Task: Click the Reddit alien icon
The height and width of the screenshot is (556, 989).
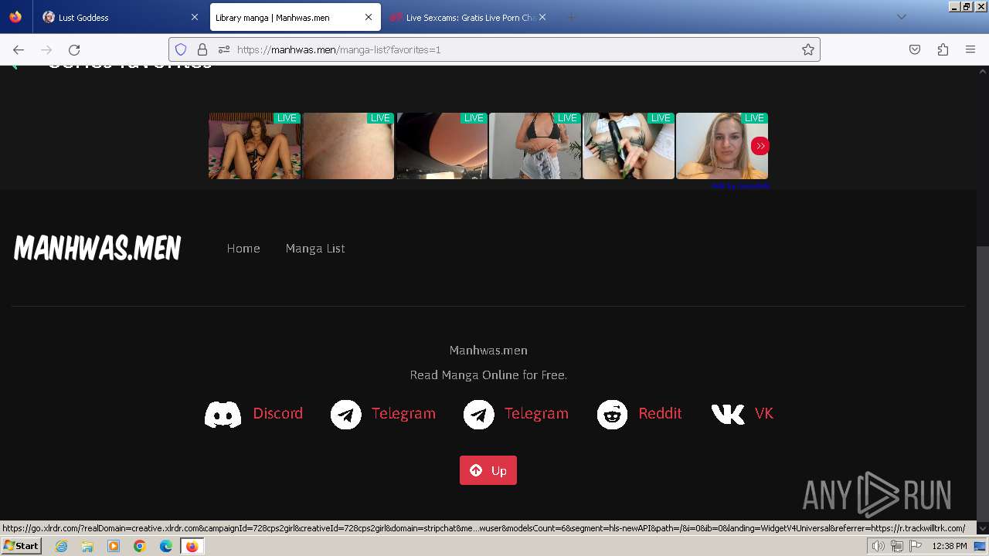Action: pyautogui.click(x=612, y=415)
